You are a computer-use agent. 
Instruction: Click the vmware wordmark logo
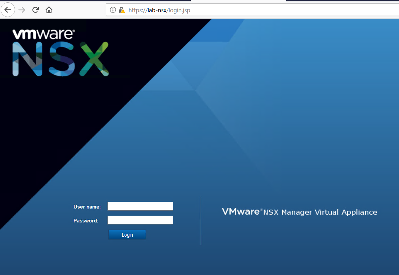tap(44, 34)
